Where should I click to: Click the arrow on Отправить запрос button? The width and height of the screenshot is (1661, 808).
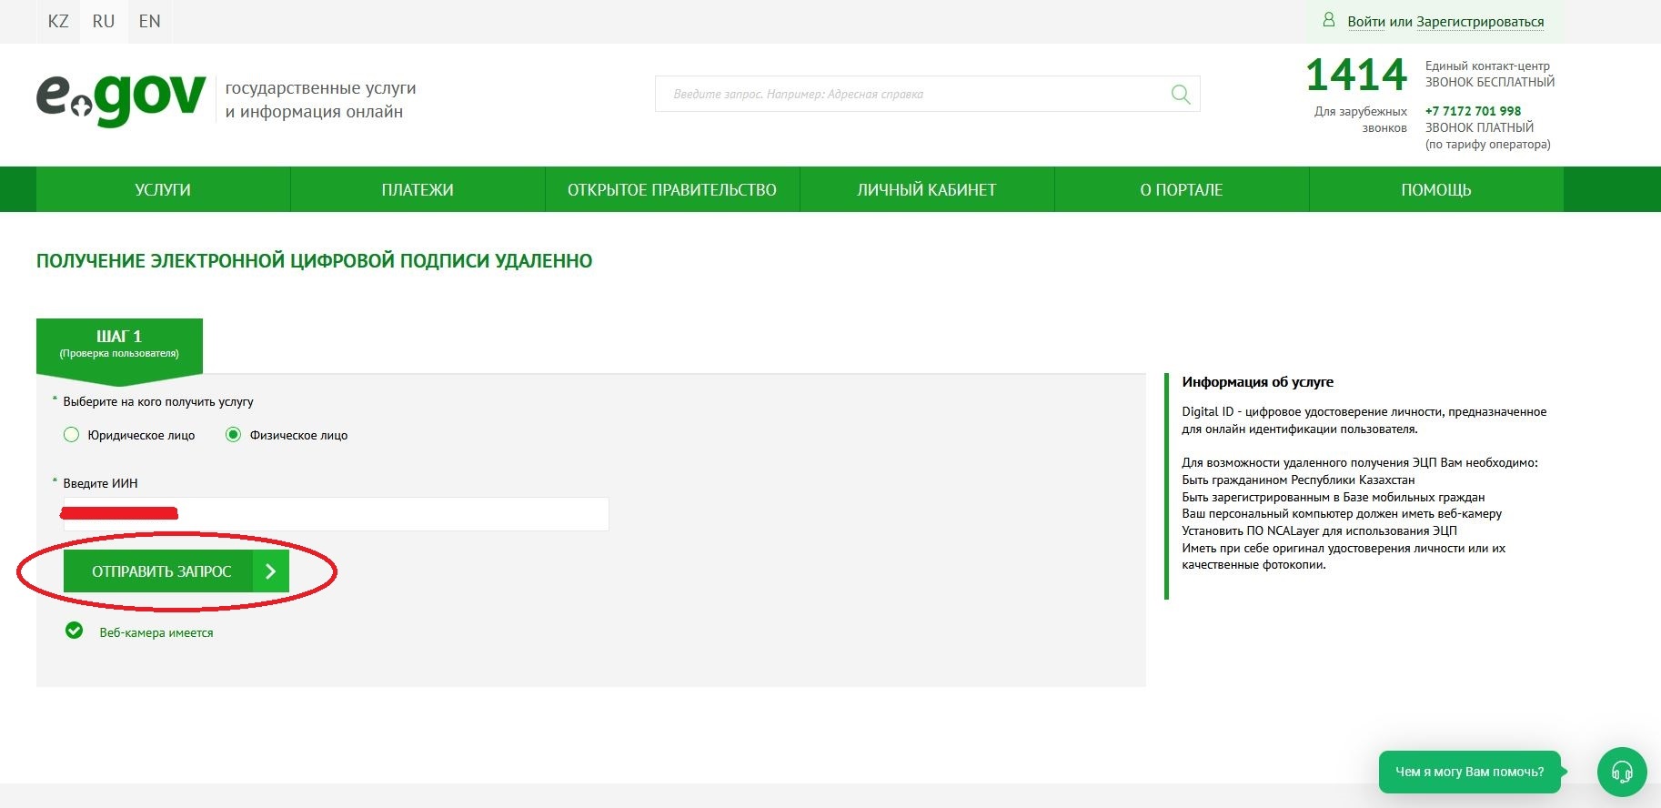270,571
